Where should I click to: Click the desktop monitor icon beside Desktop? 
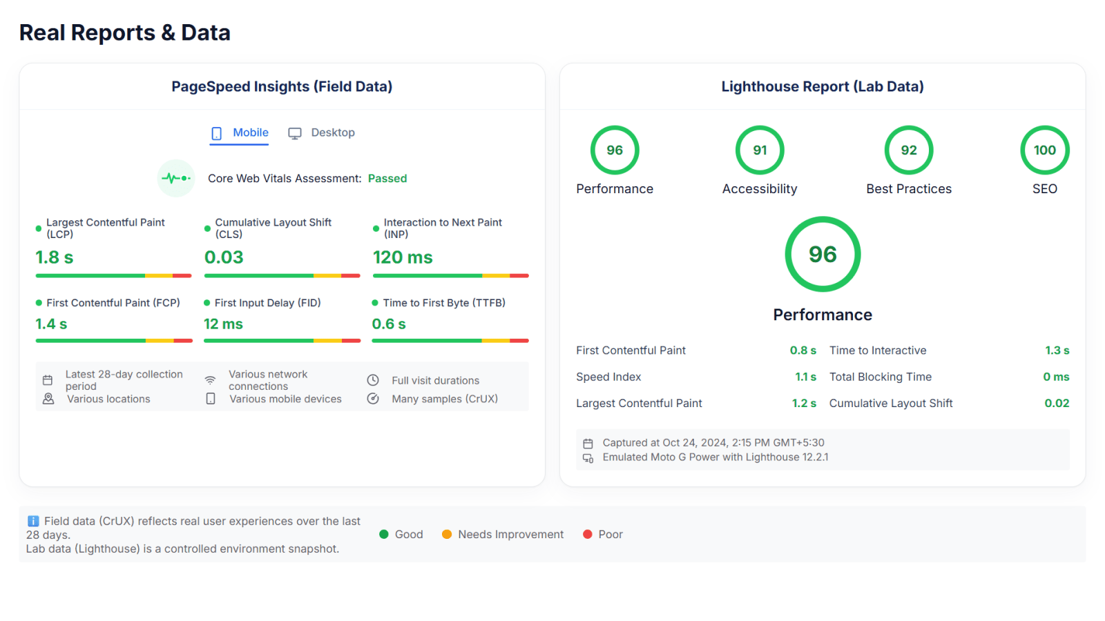pyautogui.click(x=295, y=133)
